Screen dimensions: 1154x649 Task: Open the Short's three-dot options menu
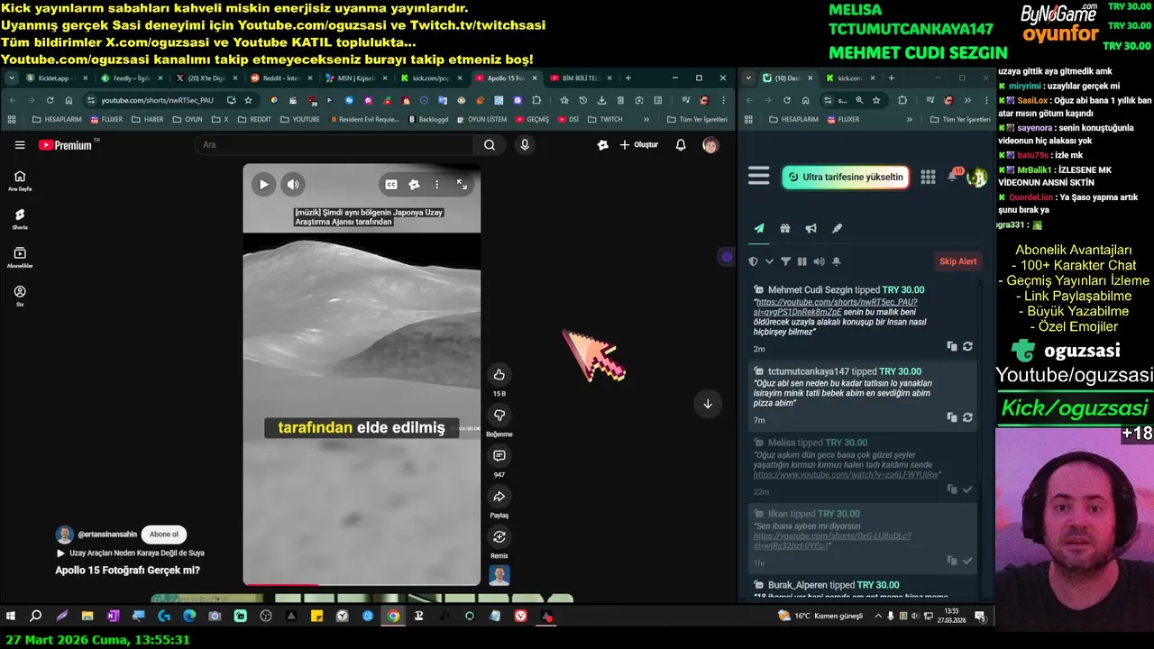coord(437,185)
